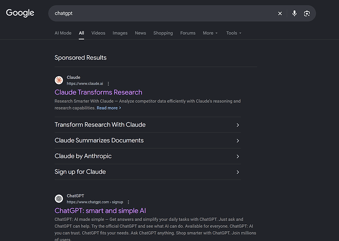Image resolution: width=339 pixels, height=241 pixels.
Task: Switch to the Images tab
Action: [120, 33]
